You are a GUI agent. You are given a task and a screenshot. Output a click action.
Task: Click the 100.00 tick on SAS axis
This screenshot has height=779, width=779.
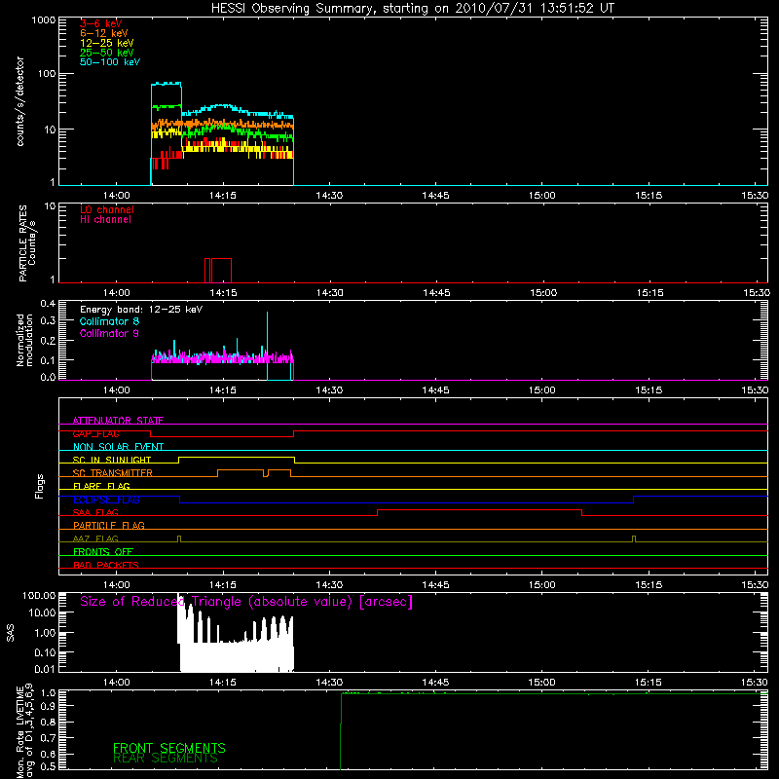click(x=39, y=596)
